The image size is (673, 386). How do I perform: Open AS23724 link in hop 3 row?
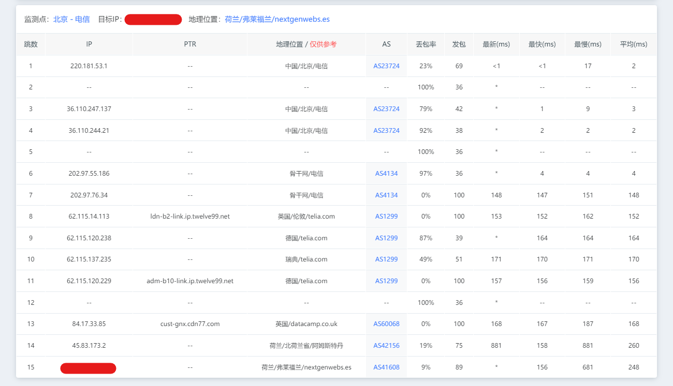tap(386, 109)
